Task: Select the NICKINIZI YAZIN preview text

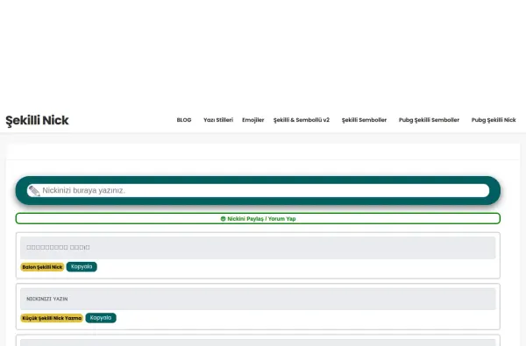Action: pos(47,299)
